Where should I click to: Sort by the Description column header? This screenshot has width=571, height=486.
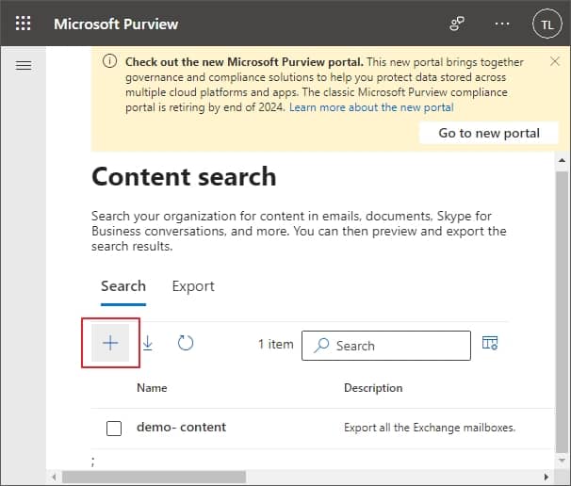click(x=373, y=388)
